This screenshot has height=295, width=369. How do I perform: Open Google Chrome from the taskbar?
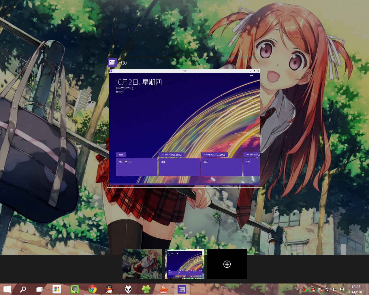pos(93,289)
